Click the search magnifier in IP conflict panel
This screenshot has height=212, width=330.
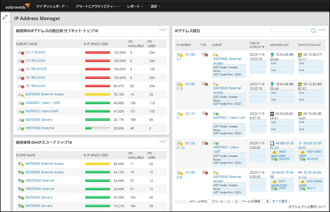tap(314, 31)
